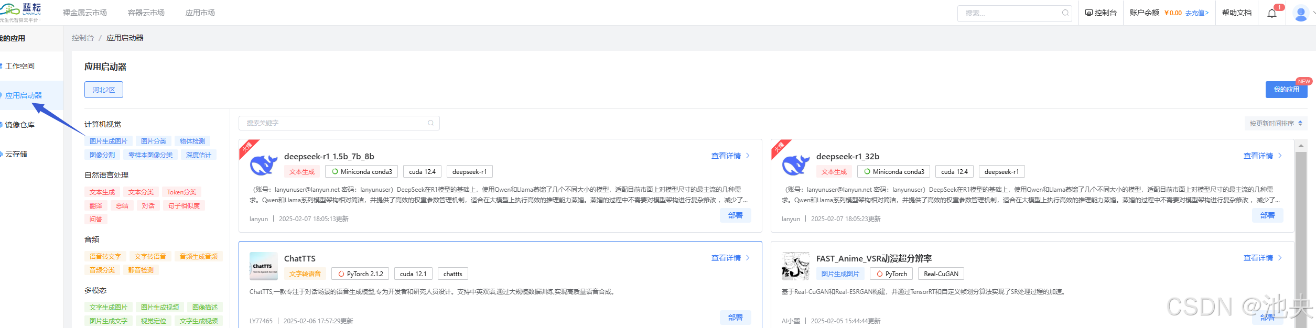View details of deepseek-r1_1.5b_7b_8b
Image resolution: width=1316 pixels, height=328 pixels.
click(x=730, y=156)
